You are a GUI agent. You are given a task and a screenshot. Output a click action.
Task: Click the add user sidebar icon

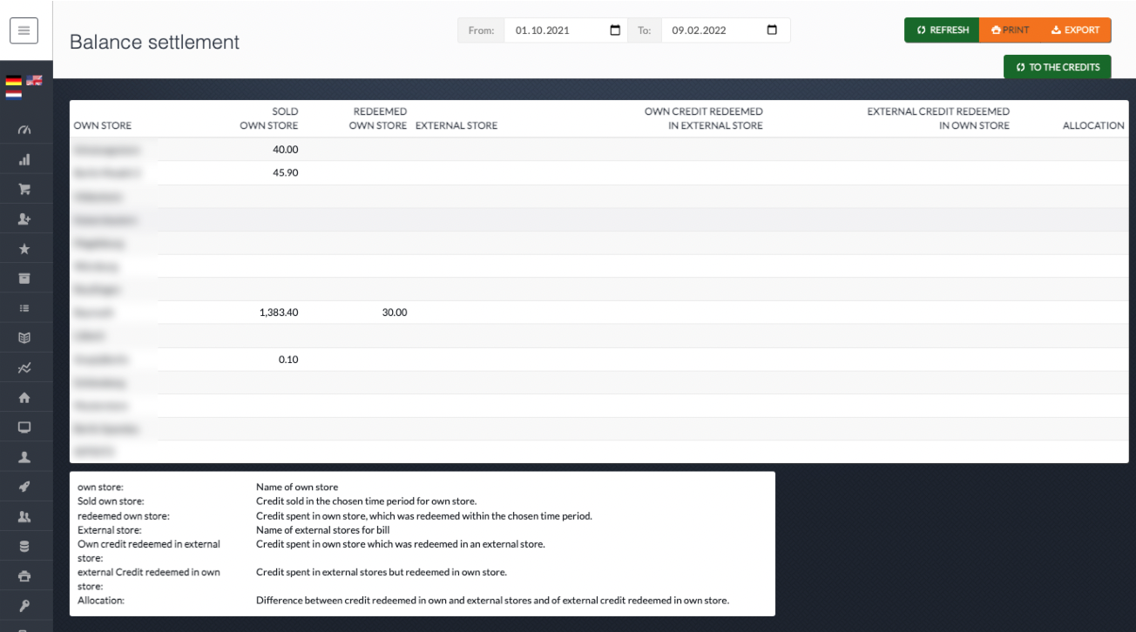25,219
